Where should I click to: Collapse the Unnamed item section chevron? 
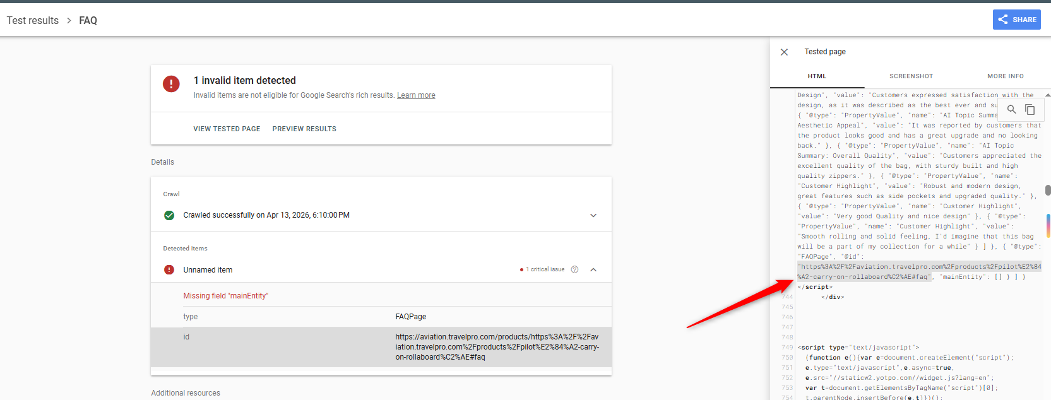[593, 269]
